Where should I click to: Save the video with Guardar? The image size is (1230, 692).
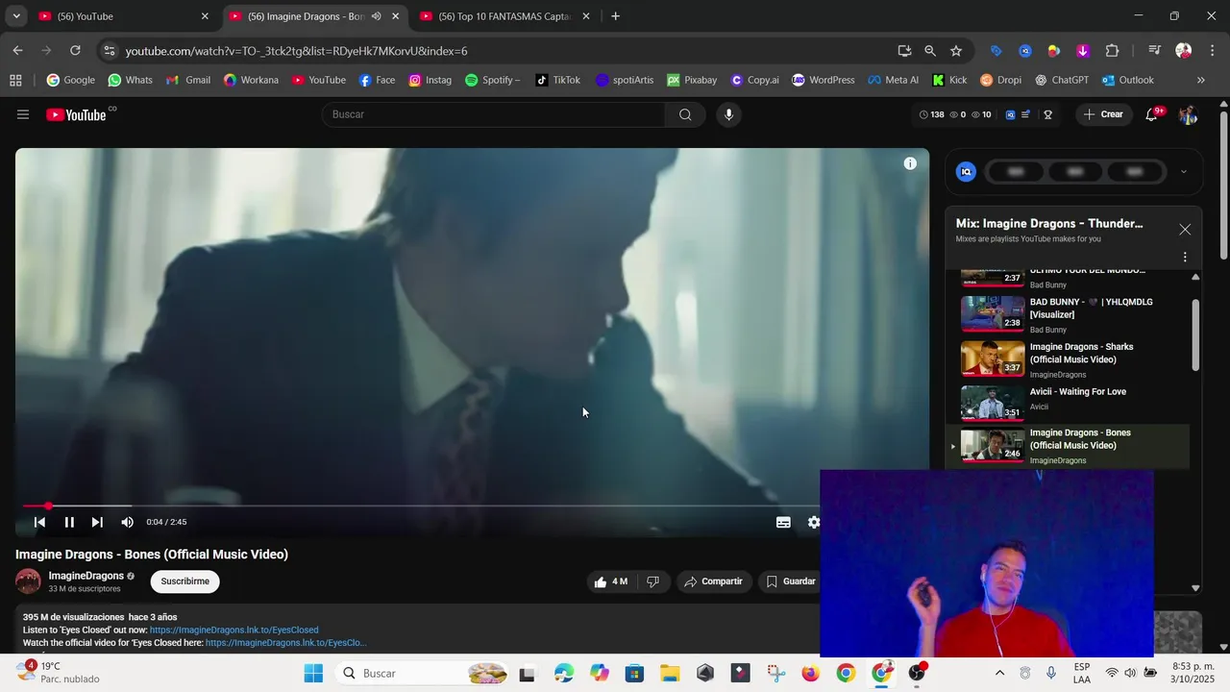pyautogui.click(x=790, y=581)
